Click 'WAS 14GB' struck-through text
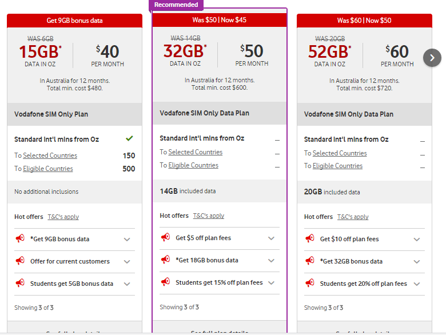 [185, 38]
